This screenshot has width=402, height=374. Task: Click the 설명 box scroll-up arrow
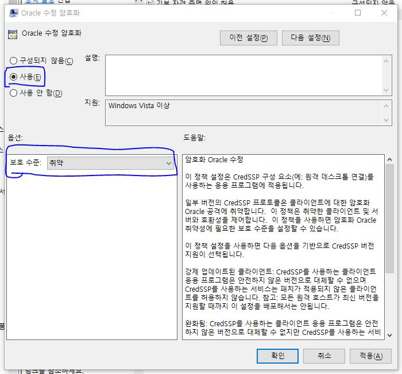(x=386, y=61)
